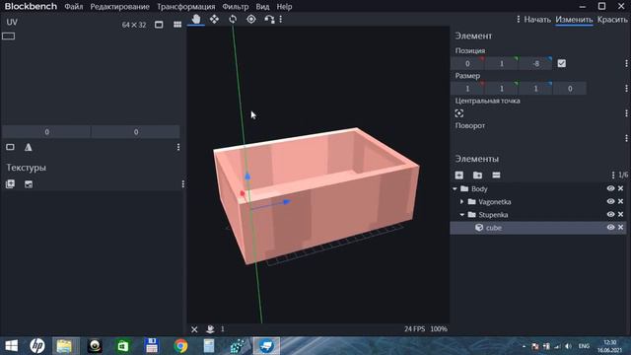This screenshot has width=631, height=355.
Task: Open Windows Start menu
Action: [x=12, y=346]
